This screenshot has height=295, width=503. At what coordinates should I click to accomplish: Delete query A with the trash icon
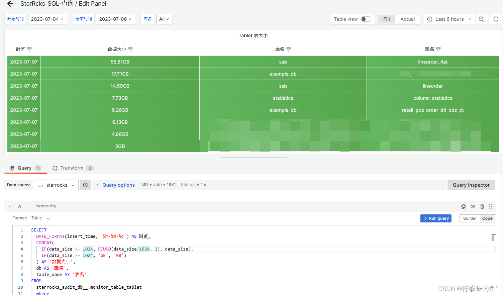coord(482,206)
